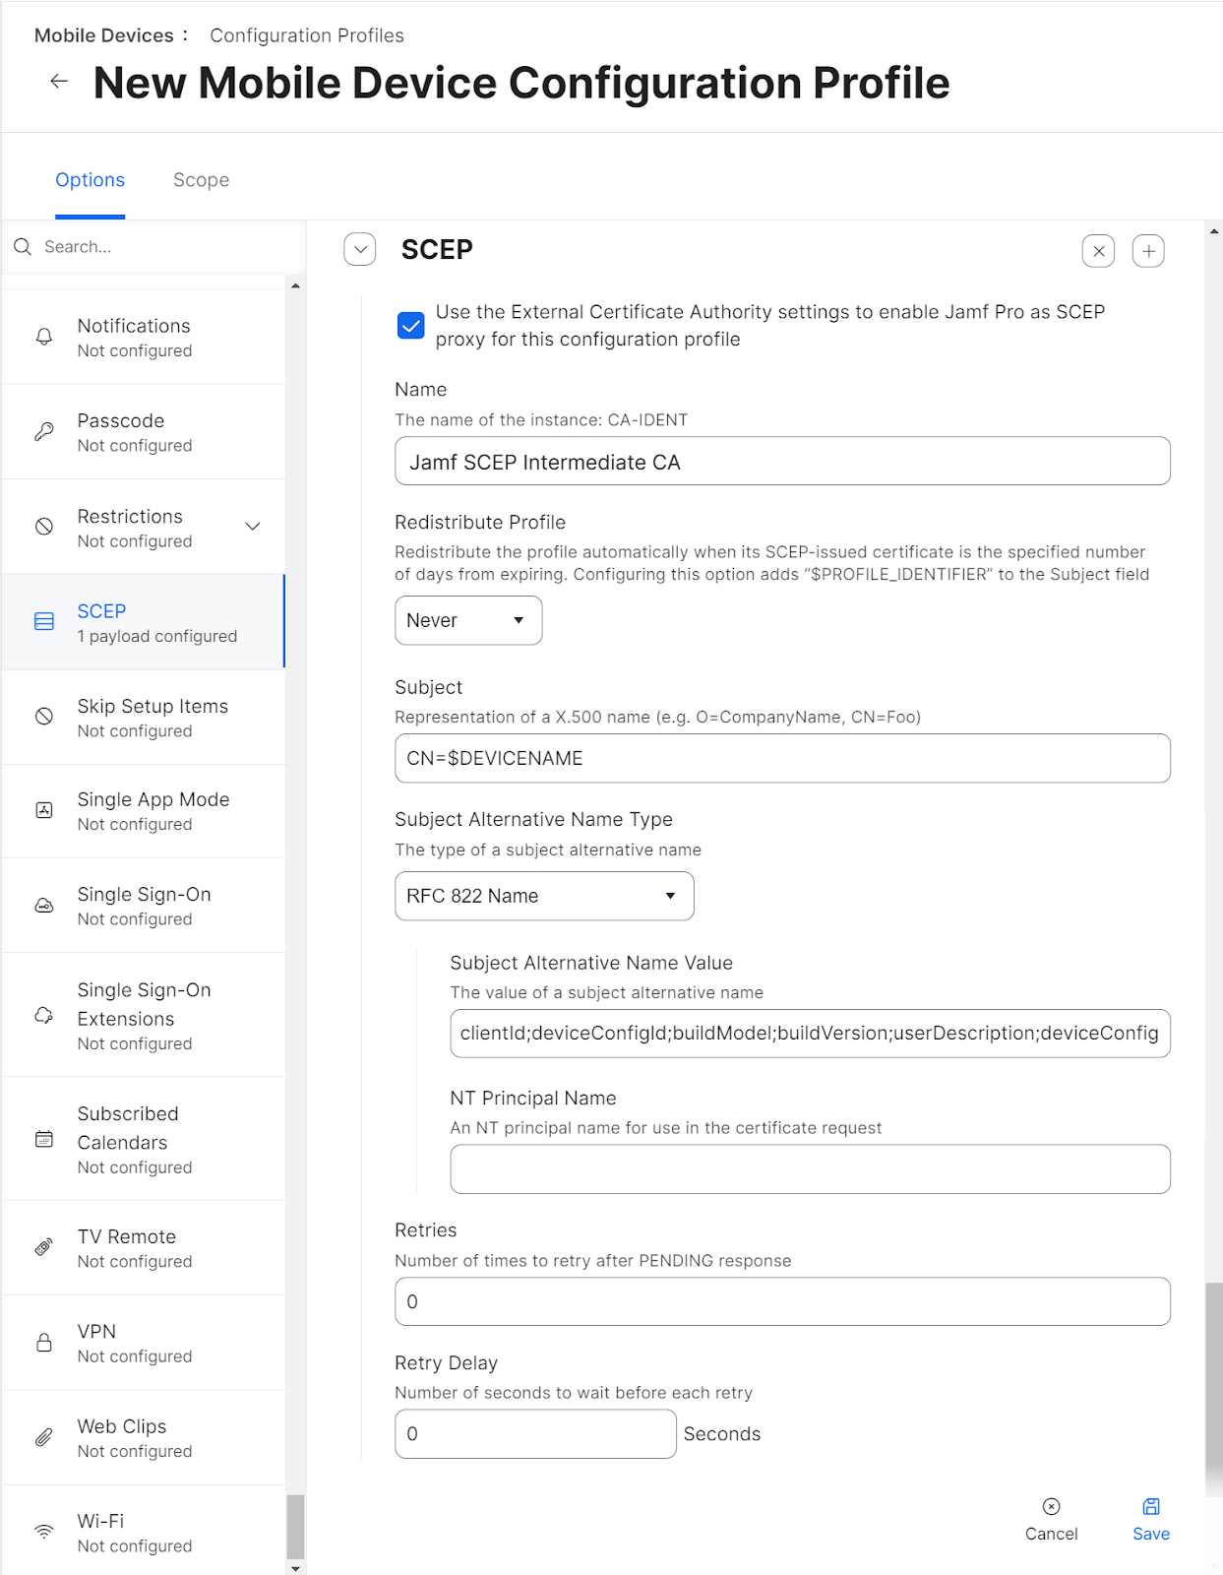Click the empty NT Principal Name field

coord(810,1168)
